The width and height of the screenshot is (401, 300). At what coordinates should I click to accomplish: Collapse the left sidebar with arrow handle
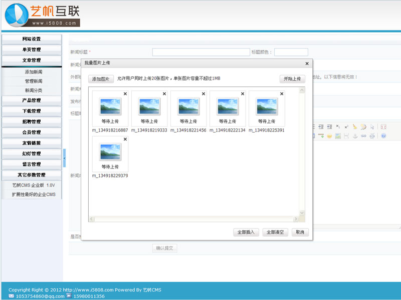click(64, 158)
